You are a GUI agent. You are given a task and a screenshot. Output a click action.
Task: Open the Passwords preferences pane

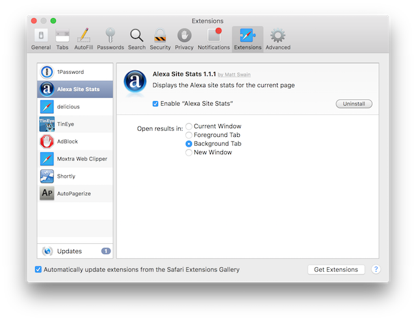(x=110, y=38)
